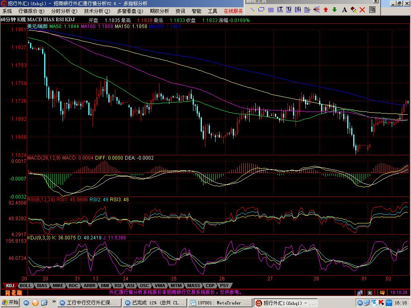Open MetaTrader from the taskbar
The image size is (411, 308).
[x=220, y=302]
